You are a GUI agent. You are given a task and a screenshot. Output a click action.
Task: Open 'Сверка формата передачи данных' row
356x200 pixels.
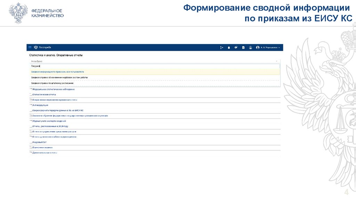(x=58, y=110)
